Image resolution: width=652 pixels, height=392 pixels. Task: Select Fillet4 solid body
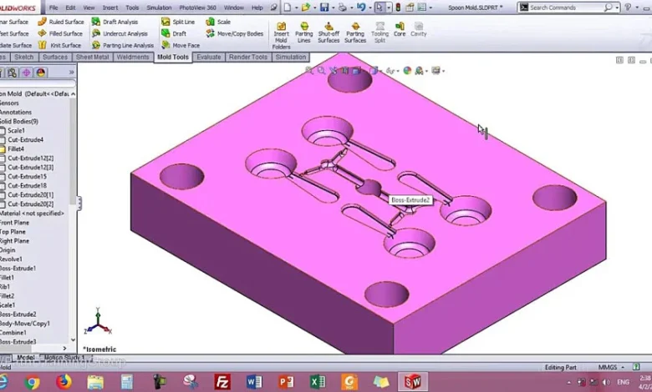[16, 149]
